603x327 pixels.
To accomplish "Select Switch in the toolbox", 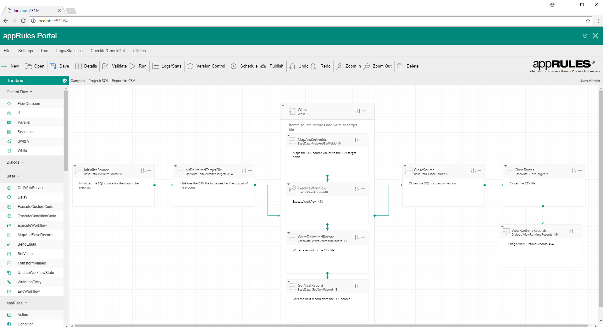I will tap(32, 141).
